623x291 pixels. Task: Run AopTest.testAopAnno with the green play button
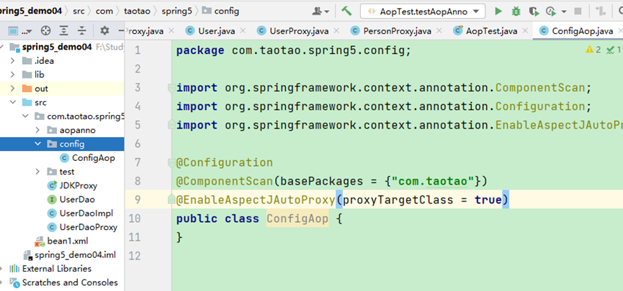[498, 11]
